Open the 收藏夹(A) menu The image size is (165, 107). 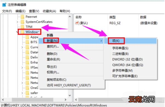click(49, 11)
